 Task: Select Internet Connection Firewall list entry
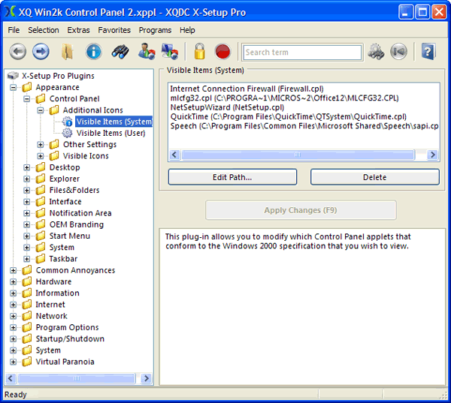click(x=247, y=89)
